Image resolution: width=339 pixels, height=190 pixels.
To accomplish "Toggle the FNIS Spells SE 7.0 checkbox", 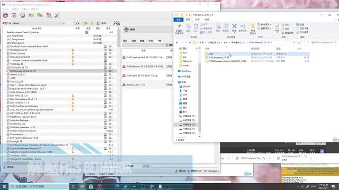I will coord(8,68).
